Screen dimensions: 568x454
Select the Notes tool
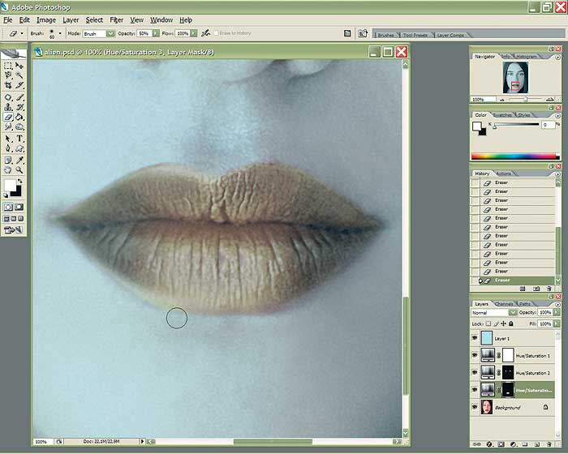[x=8, y=161]
